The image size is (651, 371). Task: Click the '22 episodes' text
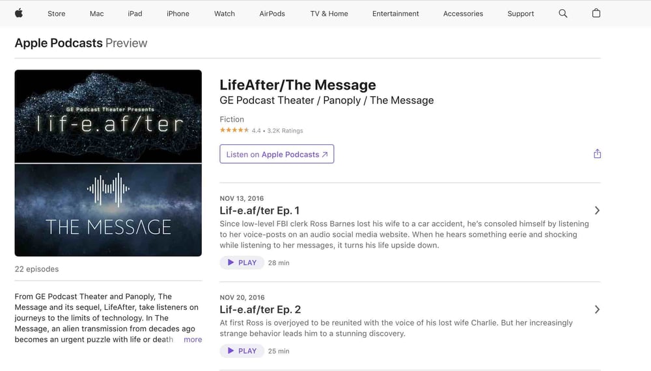pos(36,269)
